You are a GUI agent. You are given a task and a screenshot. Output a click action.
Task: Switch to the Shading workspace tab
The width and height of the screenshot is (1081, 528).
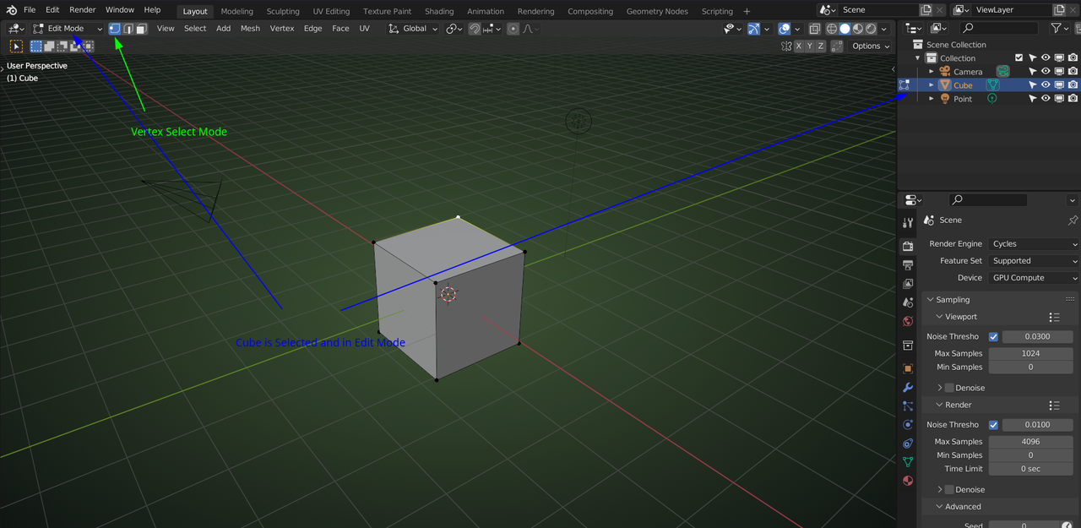pyautogui.click(x=438, y=12)
